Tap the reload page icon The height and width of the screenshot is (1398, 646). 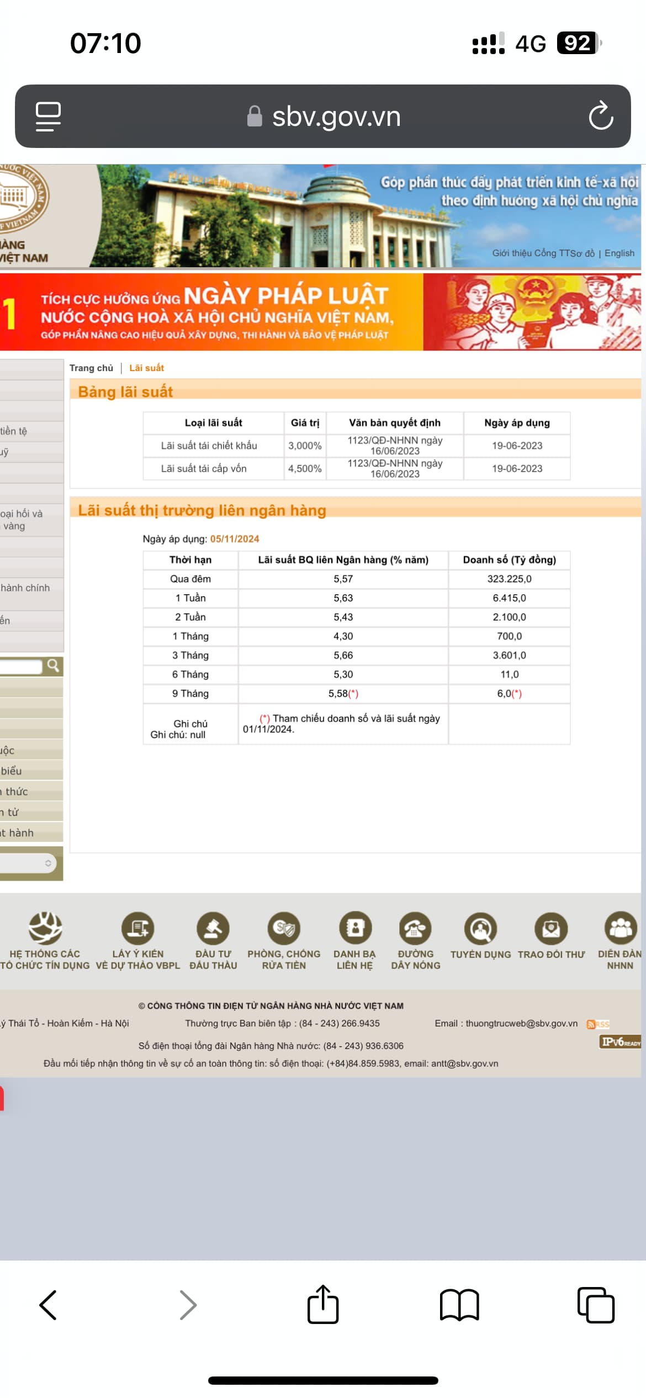point(600,116)
